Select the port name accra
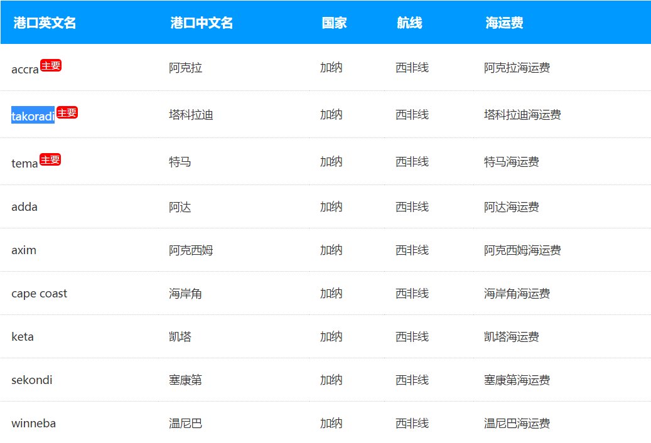Screen dimensions: 651x443 (23, 70)
